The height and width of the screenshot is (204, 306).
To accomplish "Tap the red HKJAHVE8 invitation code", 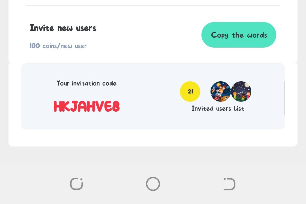I will tap(87, 107).
